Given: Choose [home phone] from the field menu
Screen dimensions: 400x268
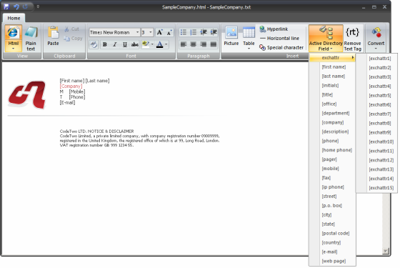Looking at the screenshot, I should [336, 150].
